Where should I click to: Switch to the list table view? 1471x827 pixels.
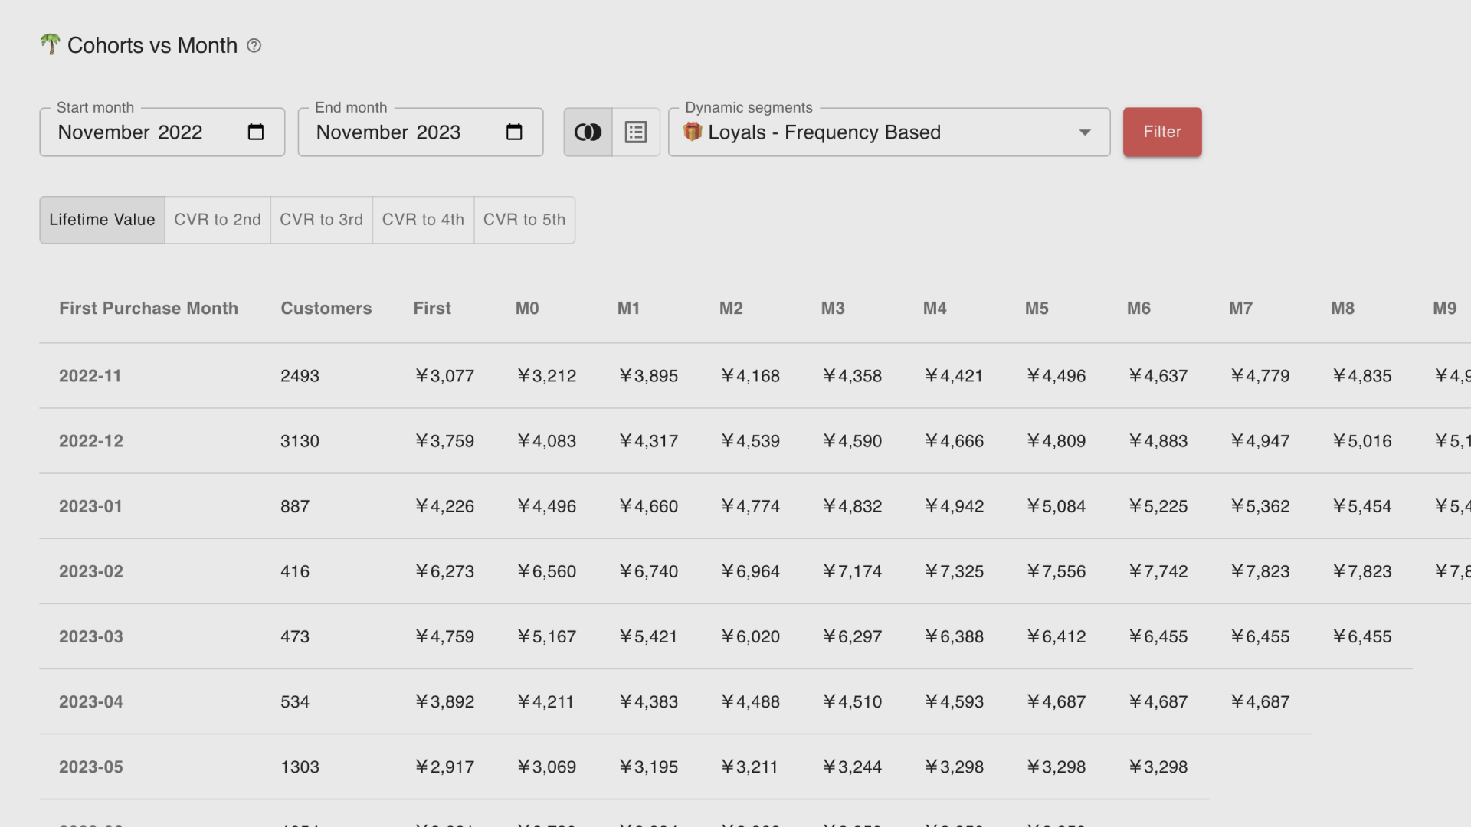(x=636, y=132)
